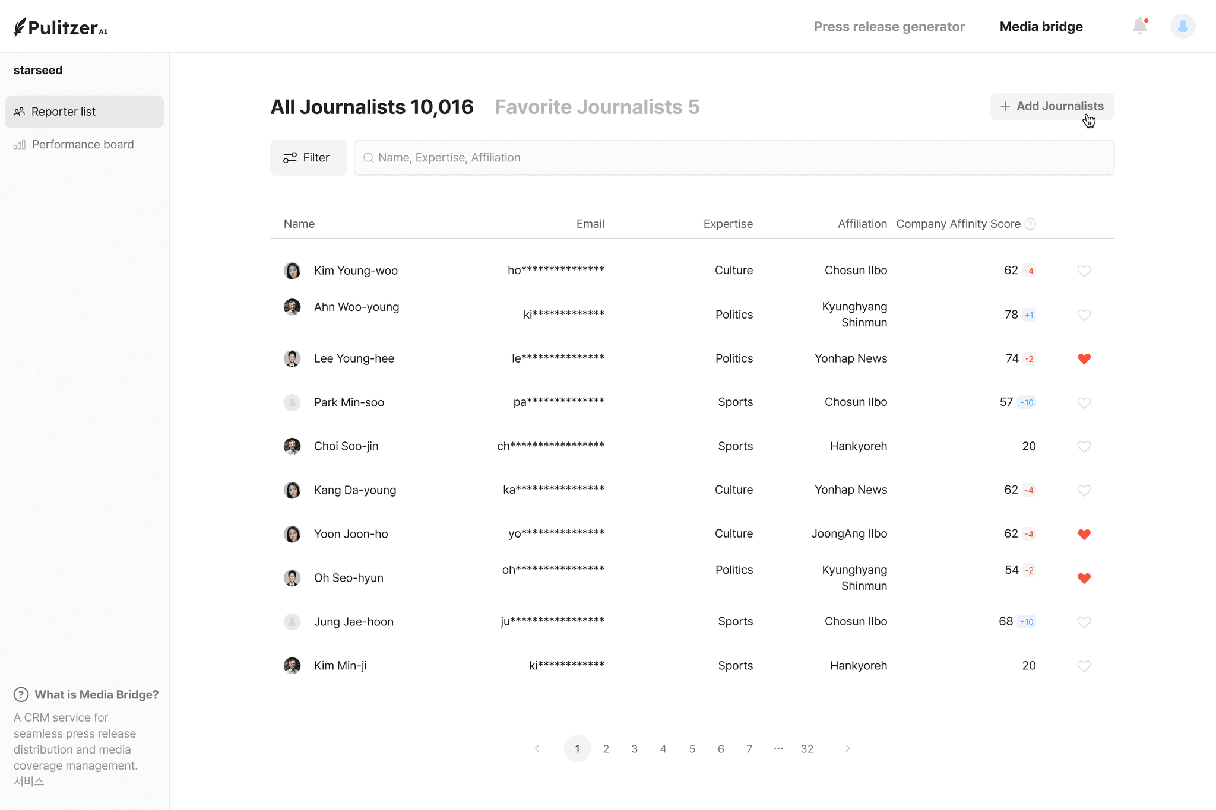
Task: Open the Filter options
Action: (x=308, y=157)
